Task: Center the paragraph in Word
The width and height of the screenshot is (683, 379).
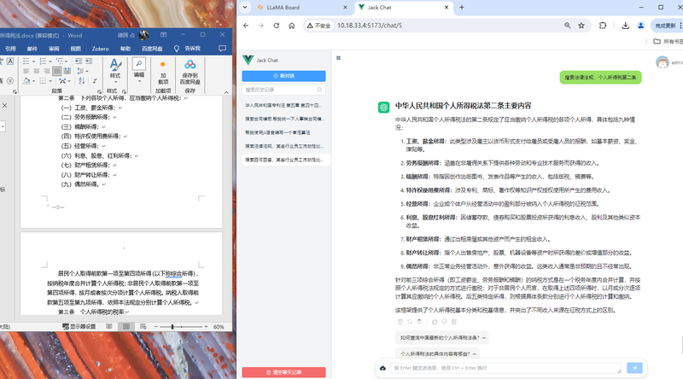Action: pyautogui.click(x=37, y=71)
